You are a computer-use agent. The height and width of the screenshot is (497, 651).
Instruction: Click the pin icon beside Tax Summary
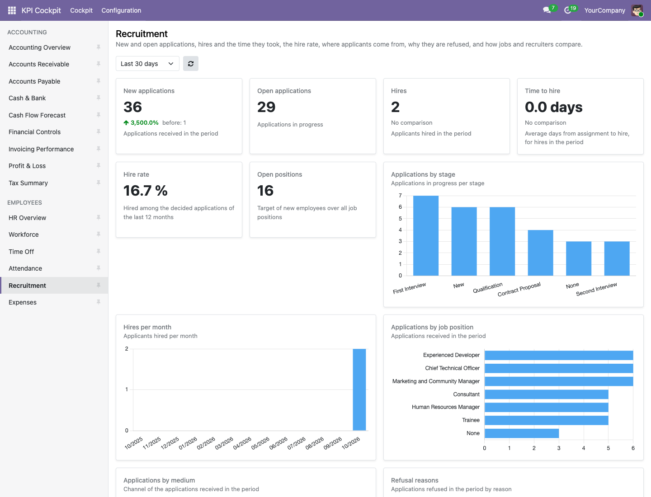click(99, 183)
